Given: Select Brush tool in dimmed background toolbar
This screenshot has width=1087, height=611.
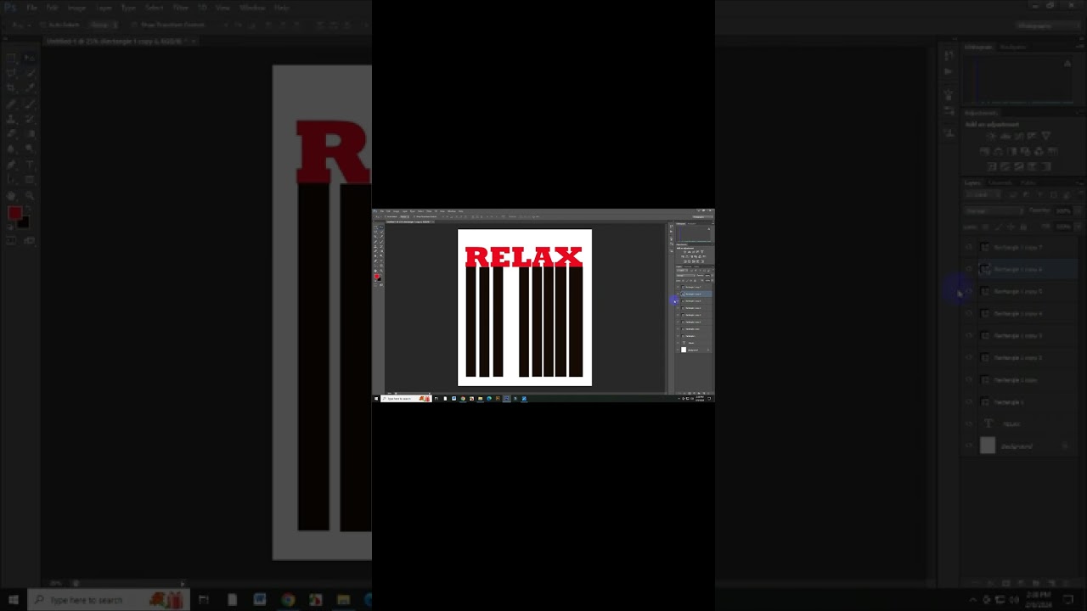Looking at the screenshot, I should tap(30, 104).
